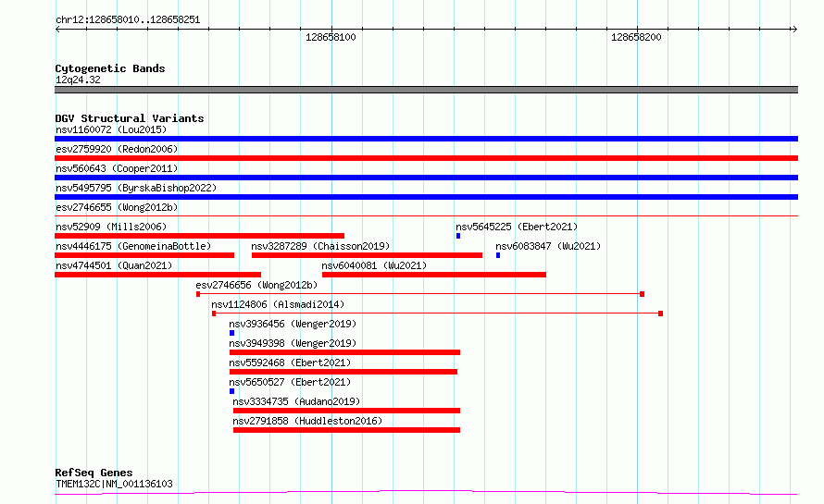
Task: Open nsv4744501 (Quan2021) variant label
Action: pyautogui.click(x=114, y=265)
